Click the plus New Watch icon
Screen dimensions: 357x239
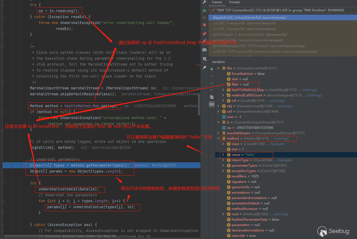212,69
